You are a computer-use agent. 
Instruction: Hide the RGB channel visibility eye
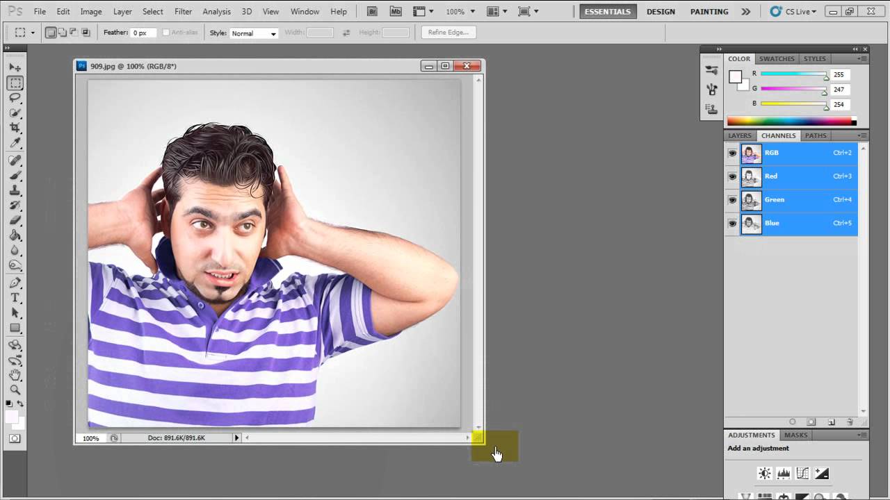(x=732, y=153)
